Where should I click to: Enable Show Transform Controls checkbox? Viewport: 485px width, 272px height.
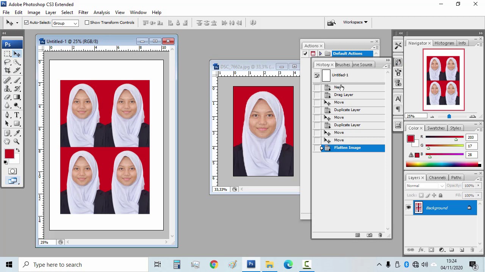[87, 22]
